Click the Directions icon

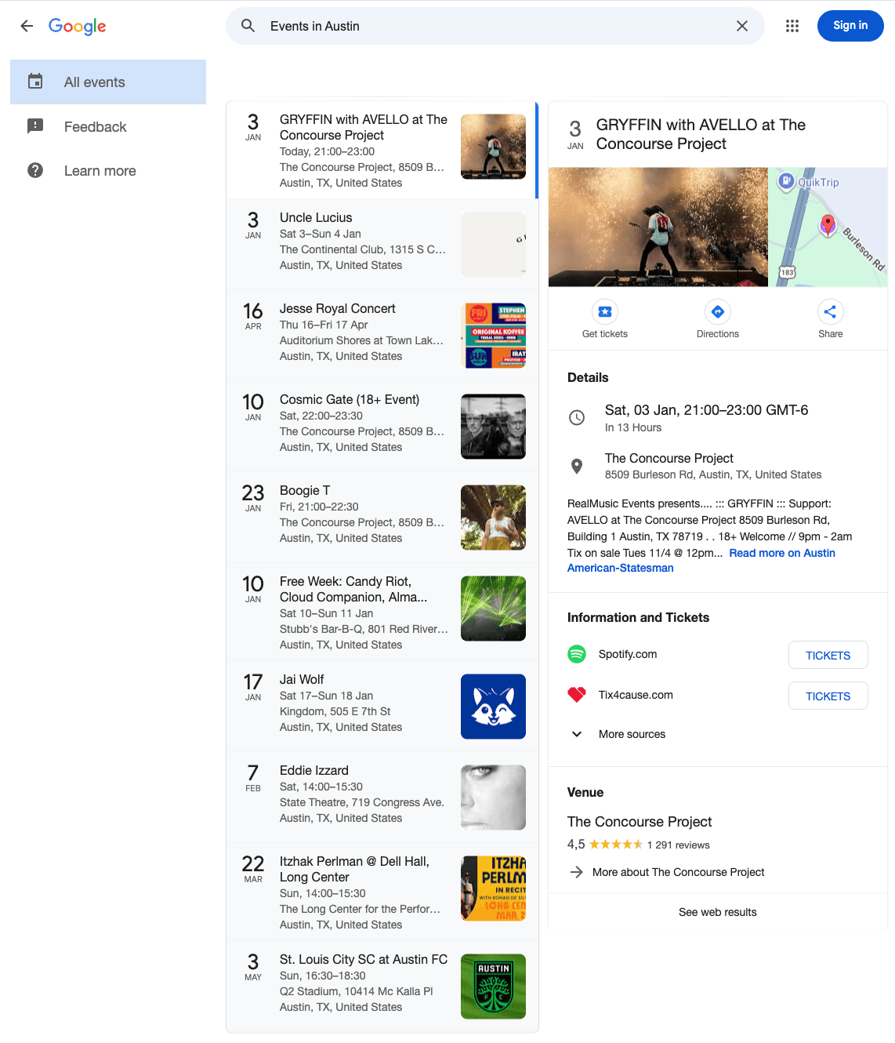point(718,312)
